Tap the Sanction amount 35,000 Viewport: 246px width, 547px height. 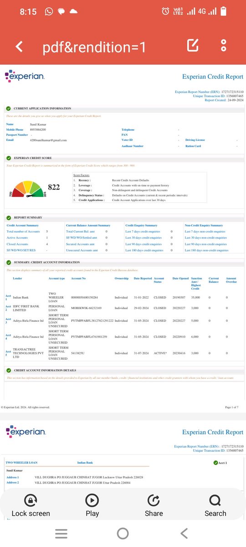pos(195,297)
